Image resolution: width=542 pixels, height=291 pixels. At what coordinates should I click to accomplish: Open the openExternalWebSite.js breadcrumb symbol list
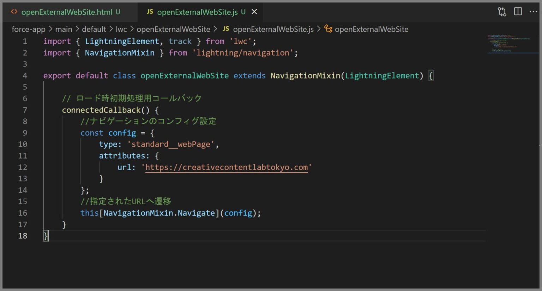pos(273,29)
